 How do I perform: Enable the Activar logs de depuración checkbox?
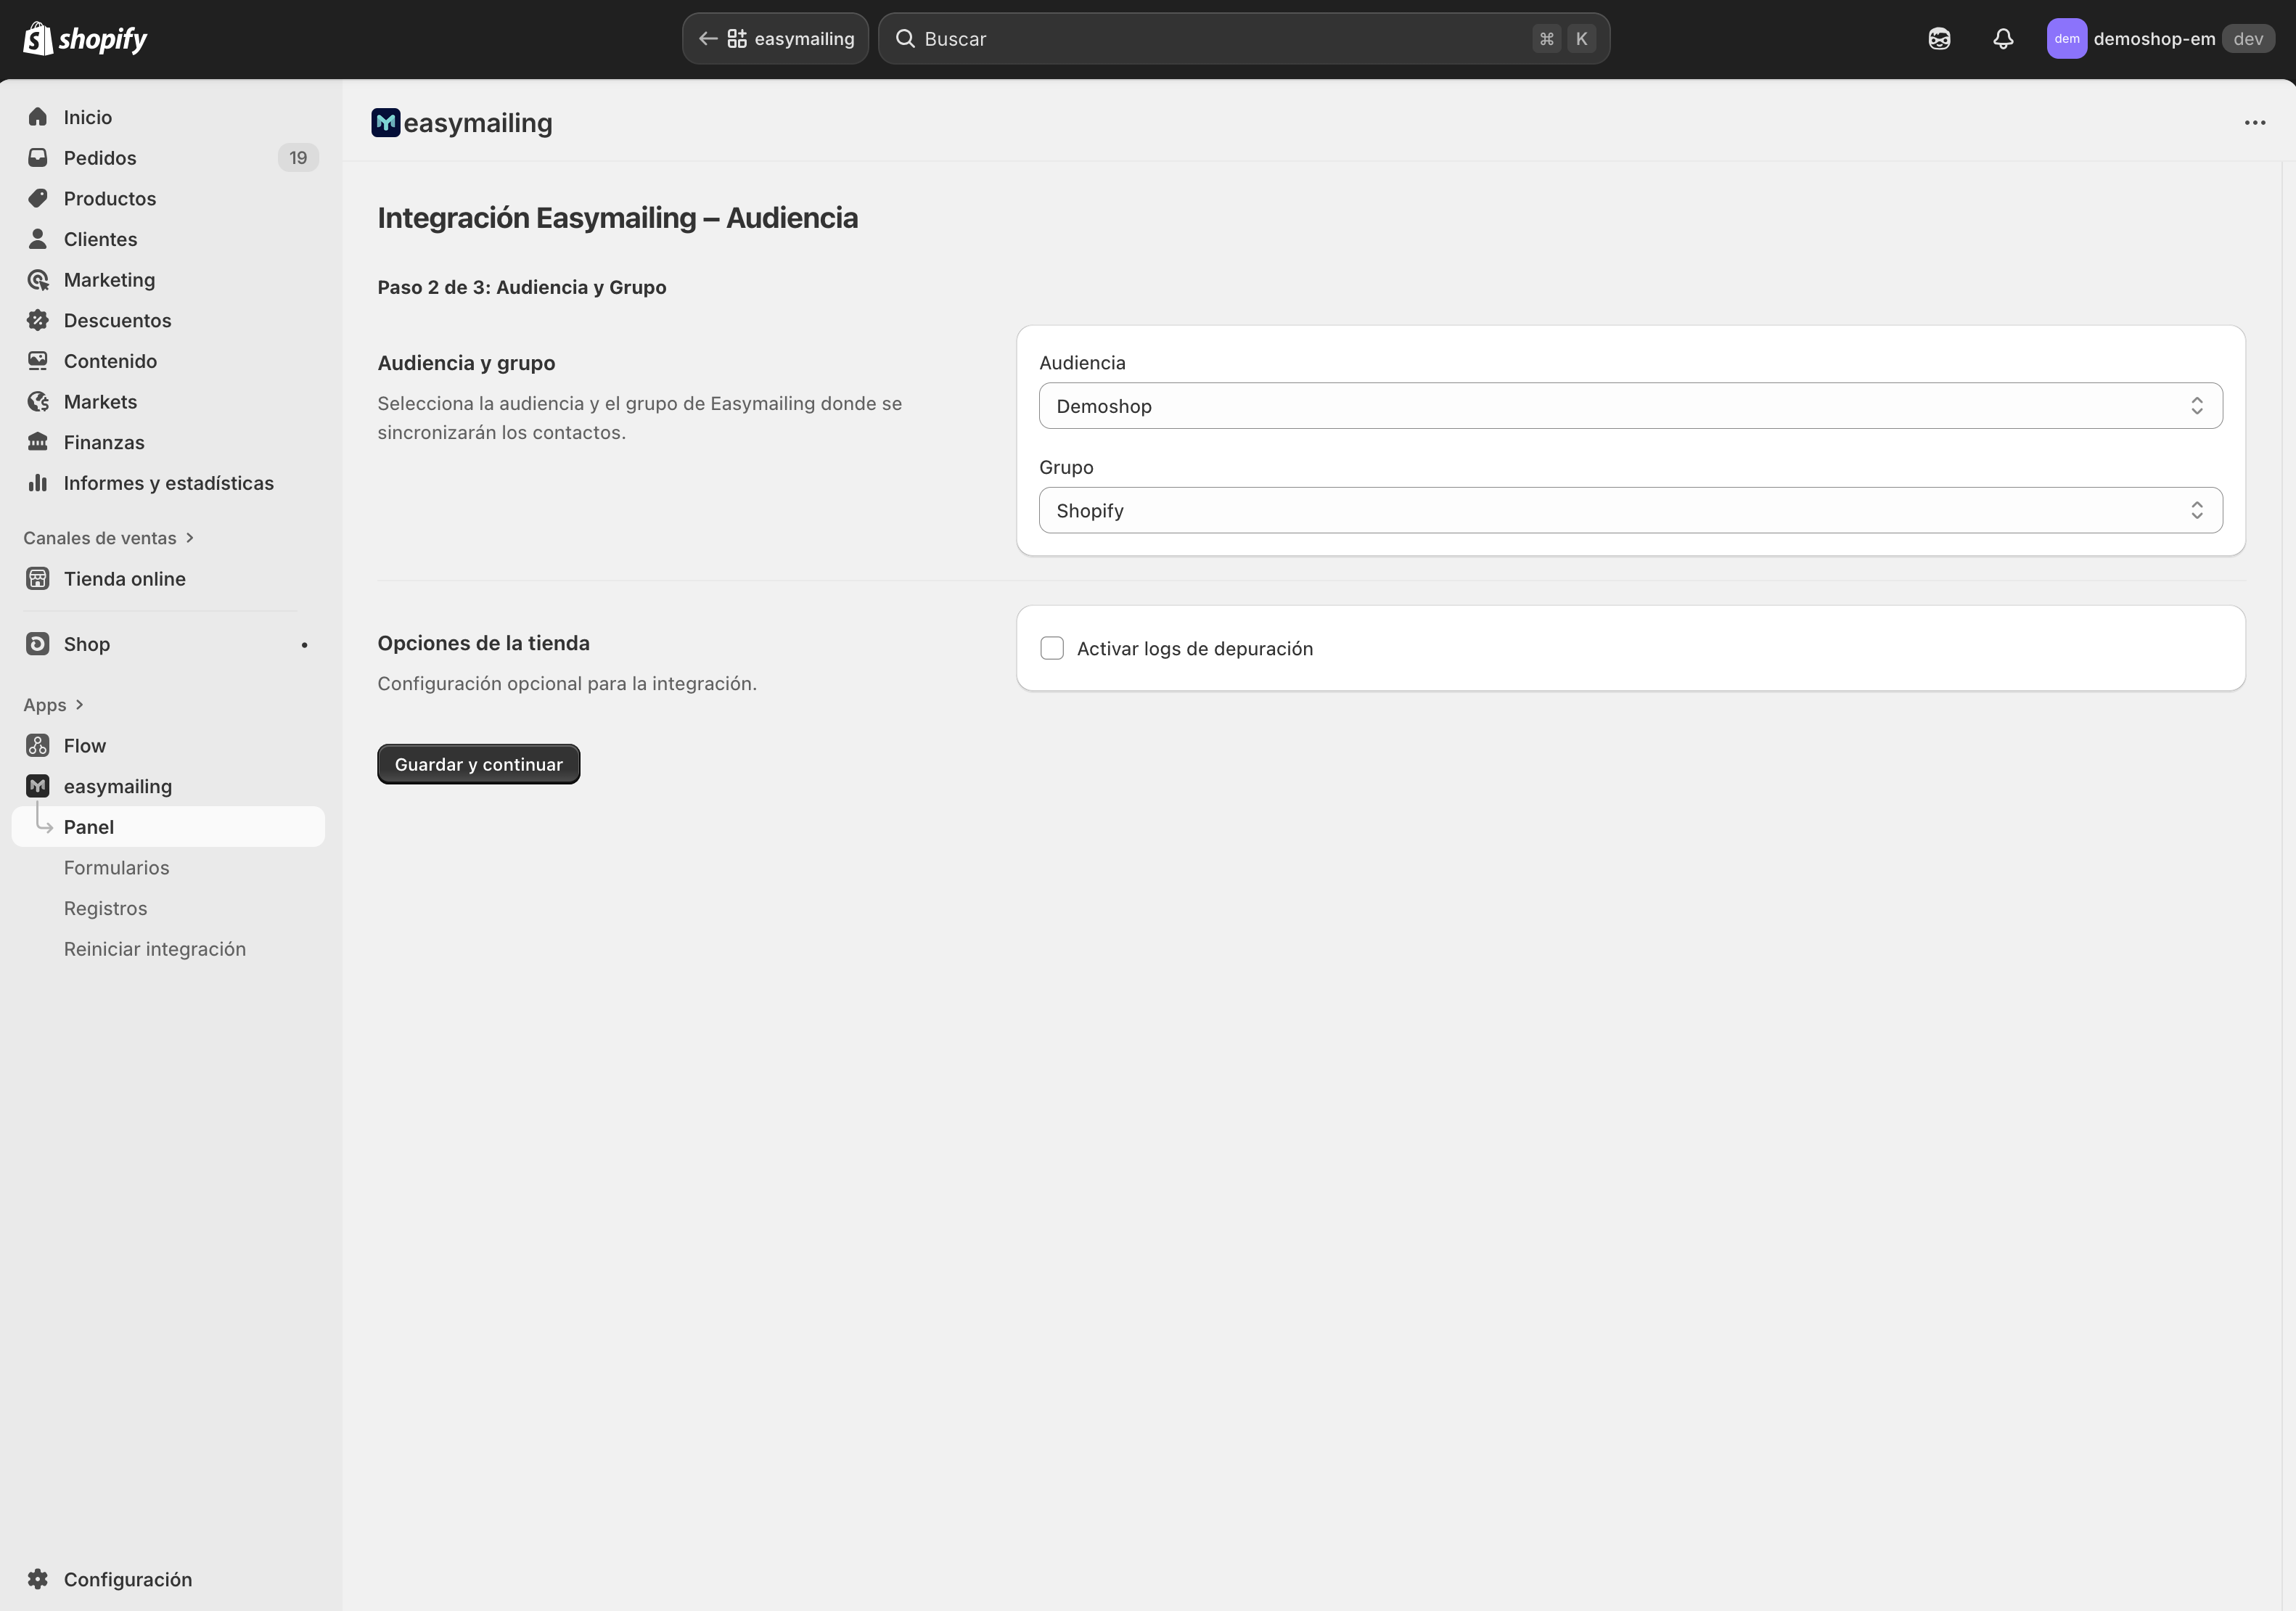[1052, 648]
